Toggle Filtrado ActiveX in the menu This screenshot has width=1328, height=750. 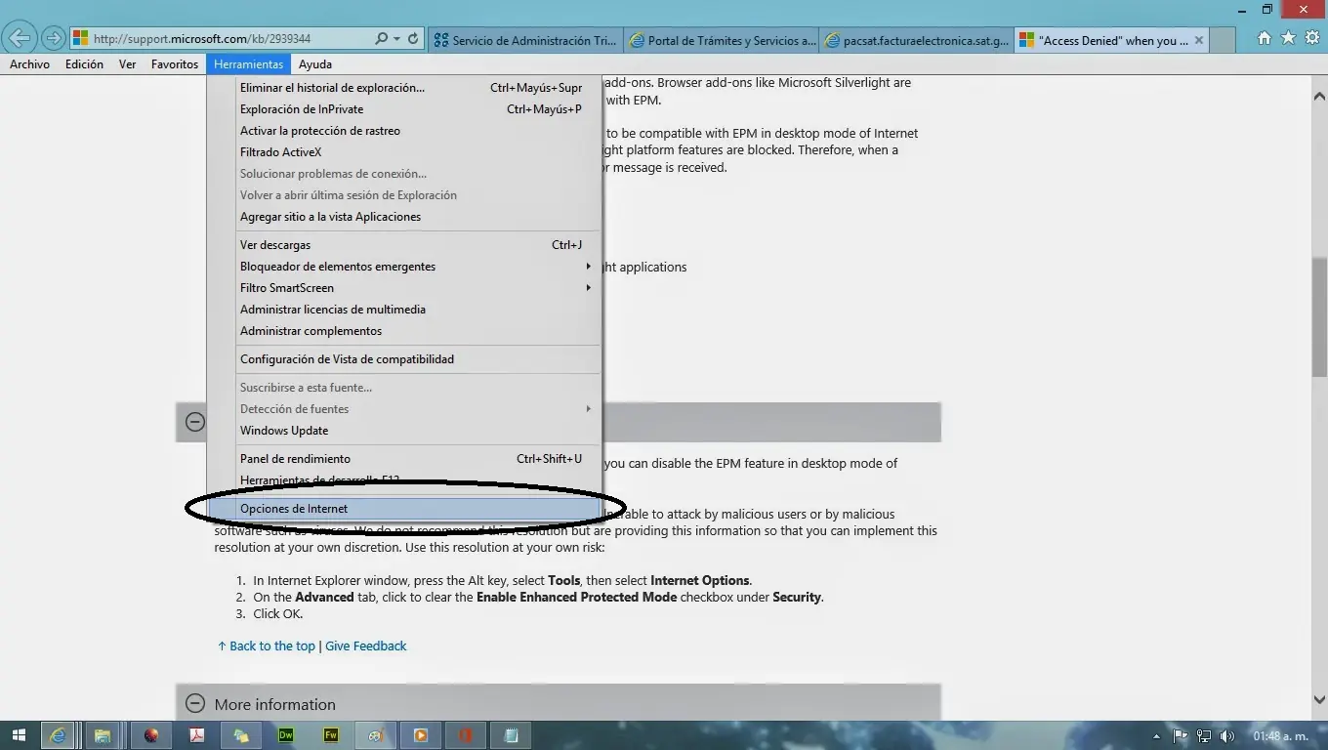pos(419,152)
